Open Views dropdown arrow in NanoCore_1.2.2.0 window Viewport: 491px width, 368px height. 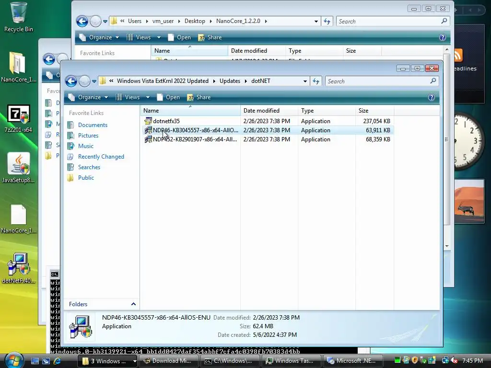tap(159, 37)
